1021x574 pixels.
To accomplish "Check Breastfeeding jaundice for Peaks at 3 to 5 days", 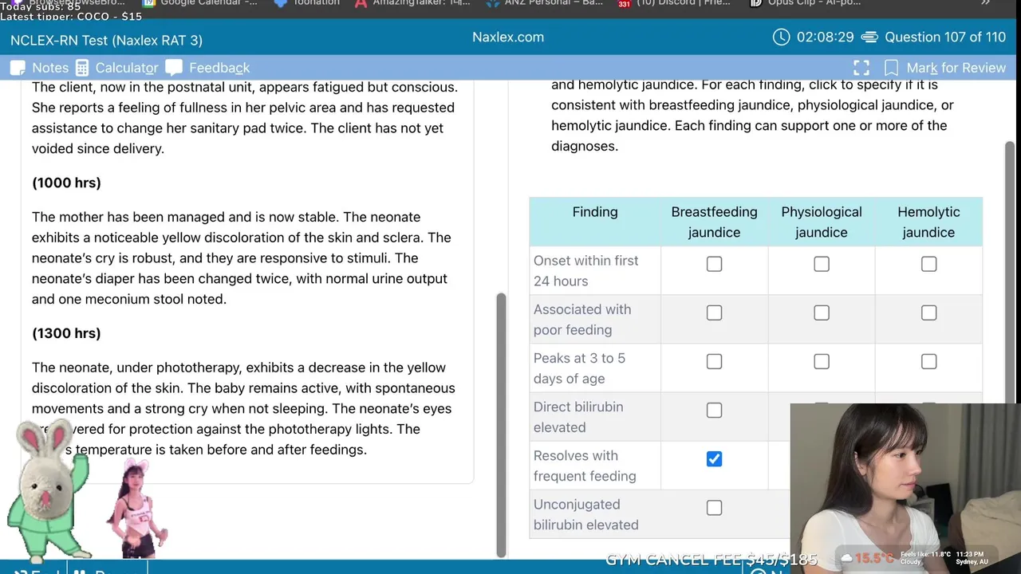I will tap(714, 361).
